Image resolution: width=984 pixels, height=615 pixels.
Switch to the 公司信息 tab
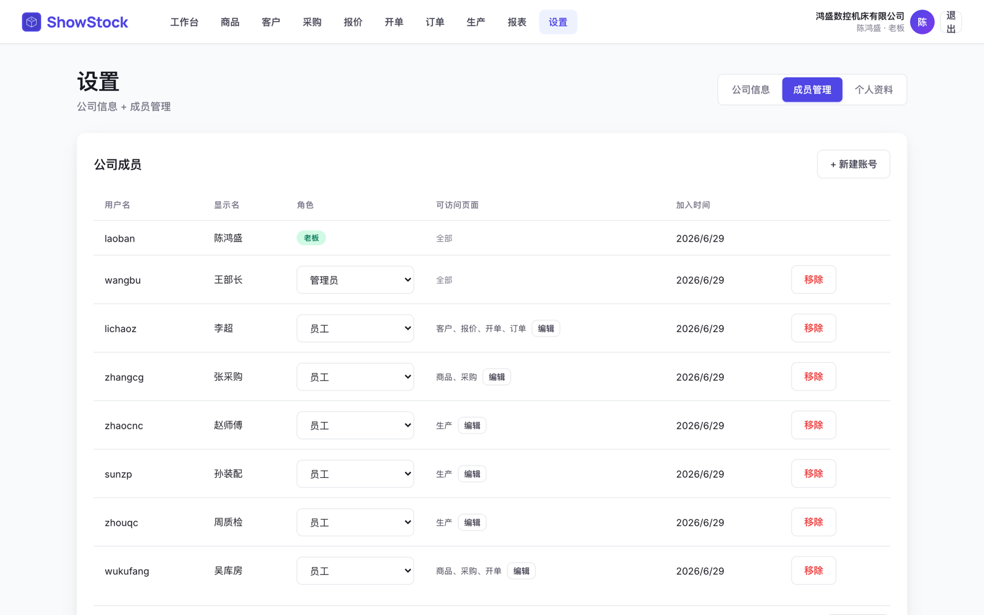pos(750,90)
